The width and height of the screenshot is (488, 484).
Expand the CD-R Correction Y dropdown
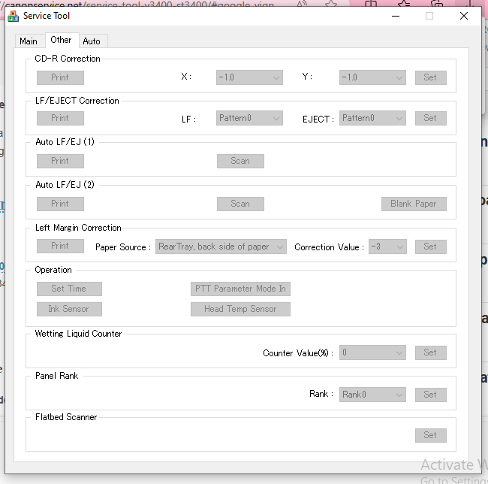pyautogui.click(x=372, y=77)
